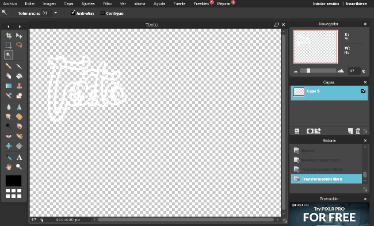Add a layer mask in Capas panel
The width and height of the screenshot is (374, 226).
pyautogui.click(x=310, y=131)
